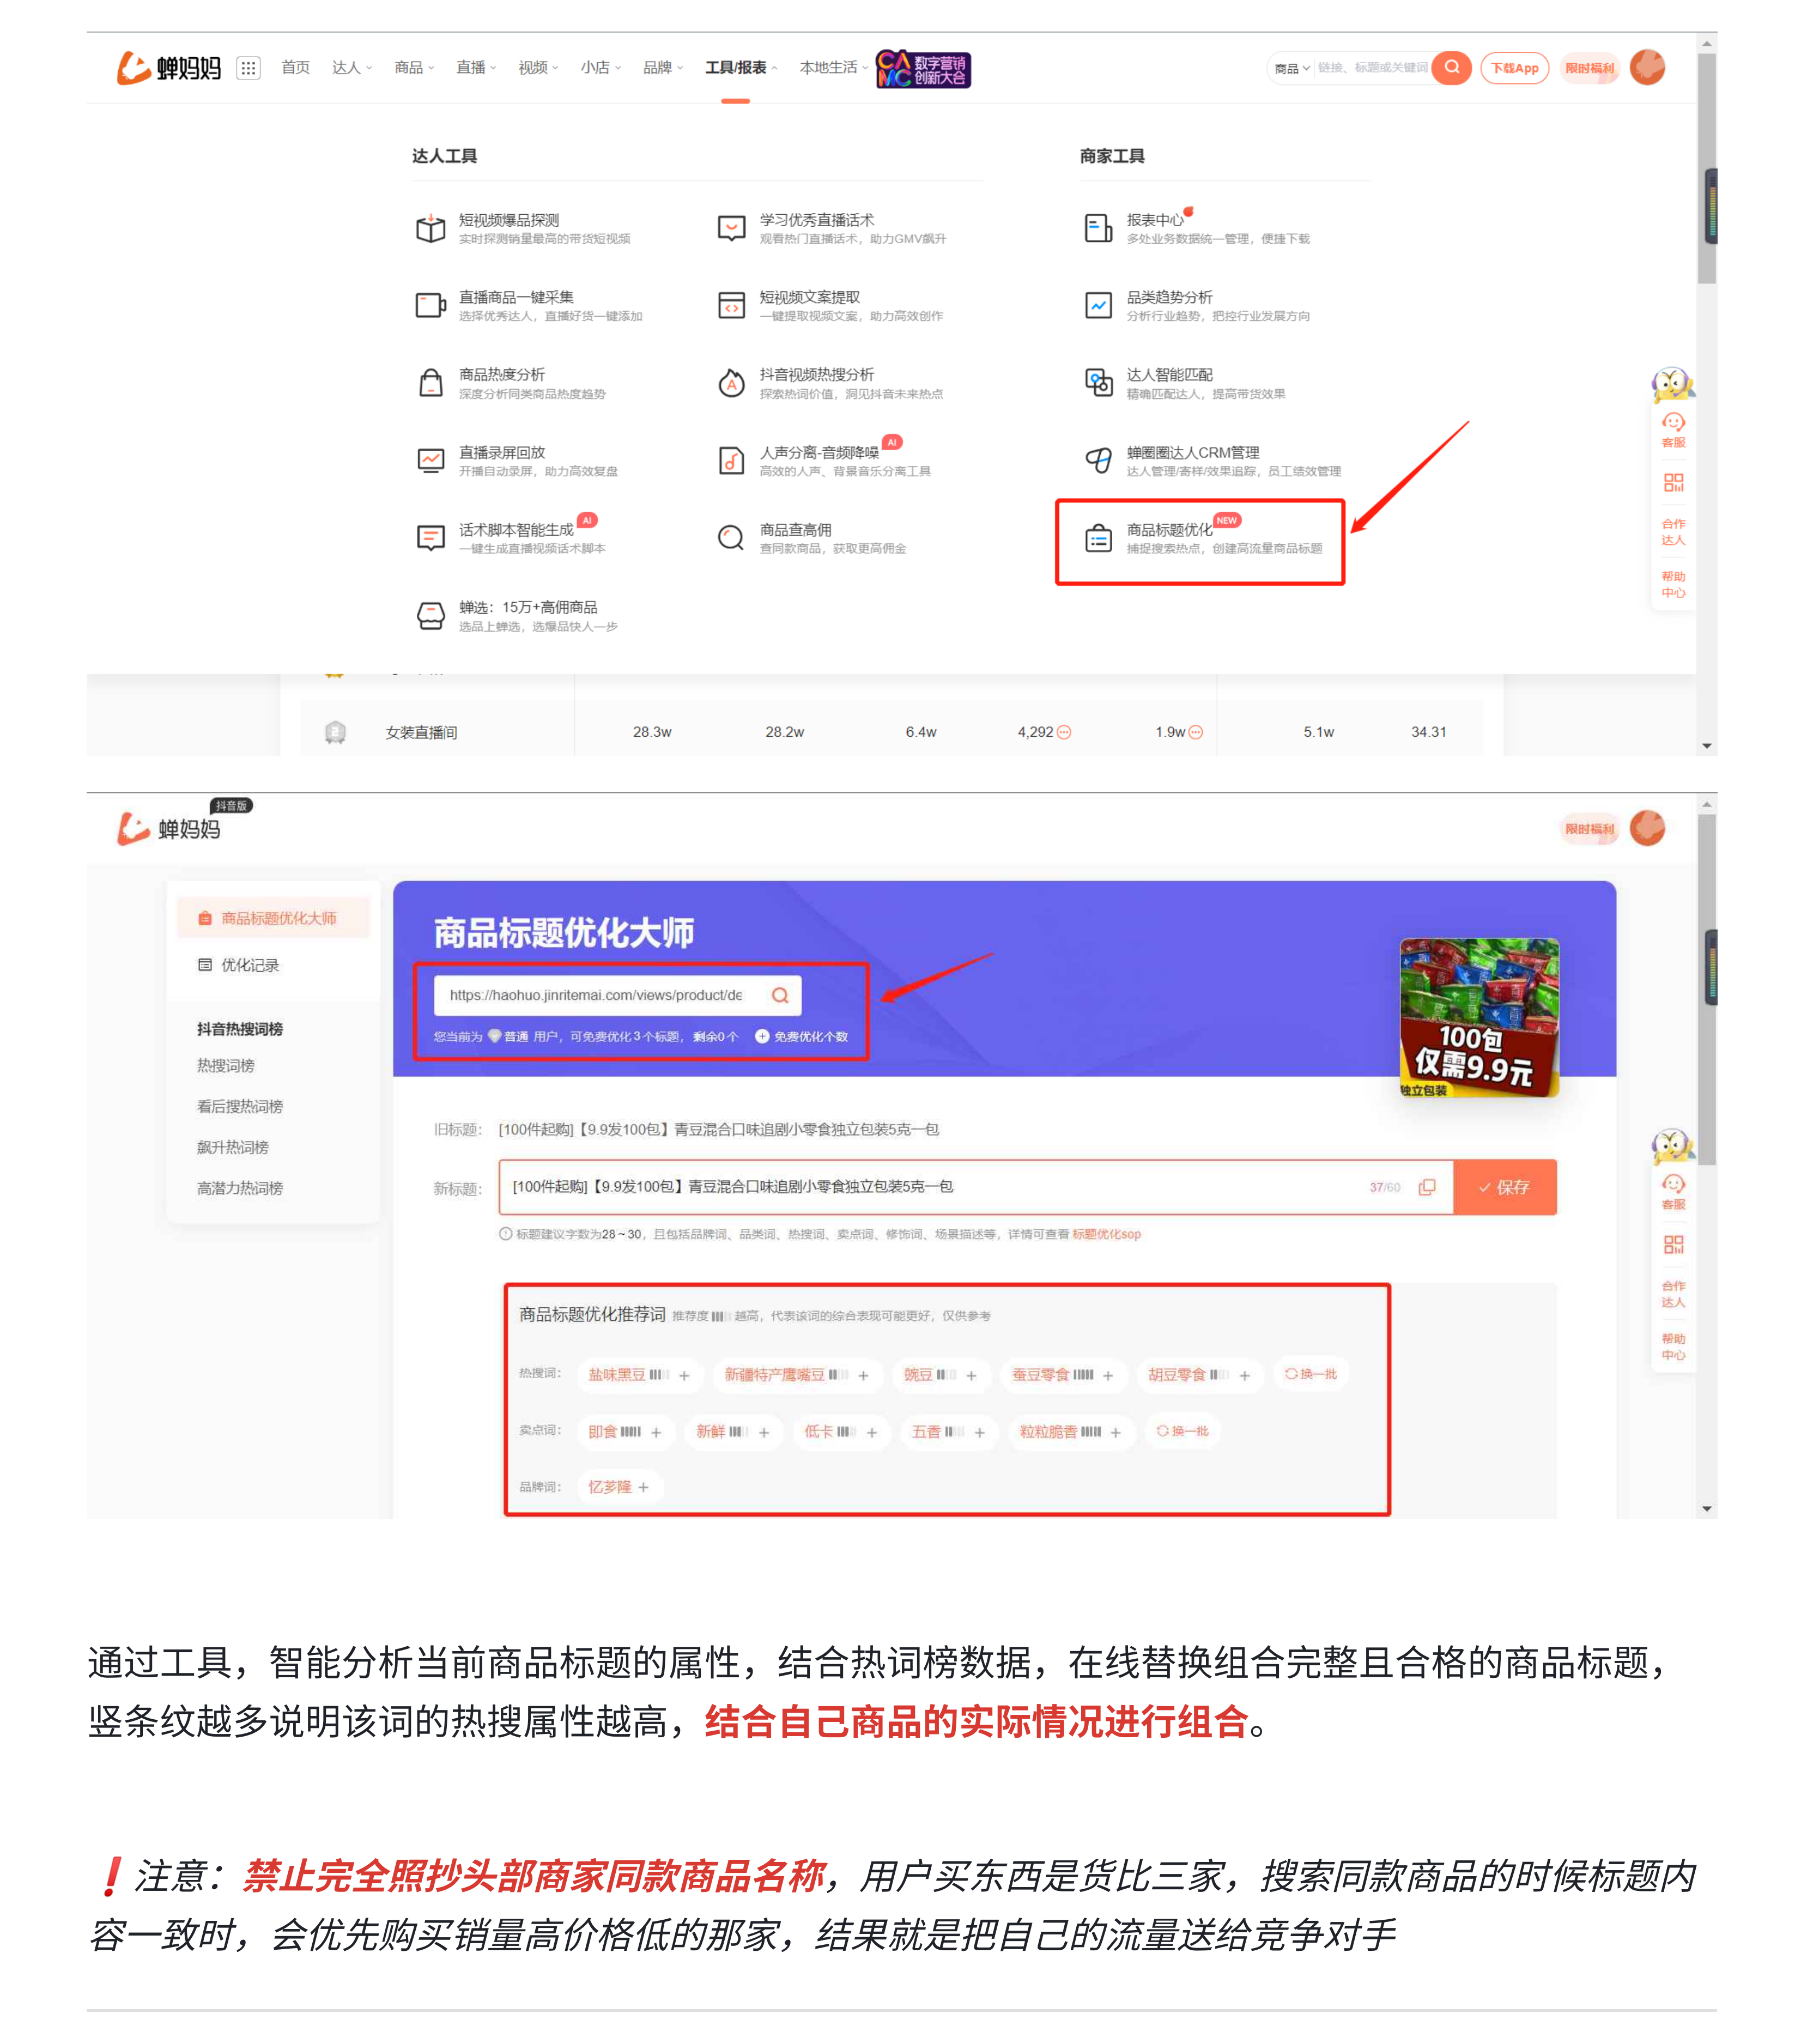Open 短视频爆品探测 tool icon

click(431, 228)
